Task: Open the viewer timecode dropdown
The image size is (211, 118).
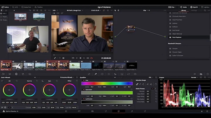Action: click(x=96, y=10)
